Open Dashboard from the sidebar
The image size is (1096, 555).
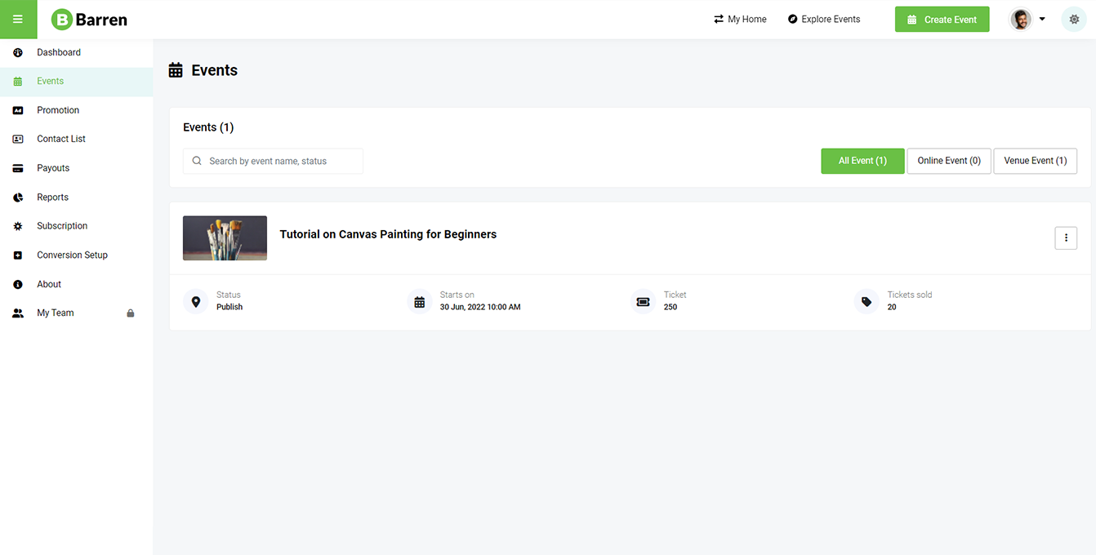[59, 52]
